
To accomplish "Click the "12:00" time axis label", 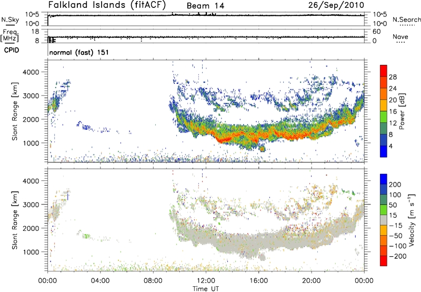I will point(206,281).
